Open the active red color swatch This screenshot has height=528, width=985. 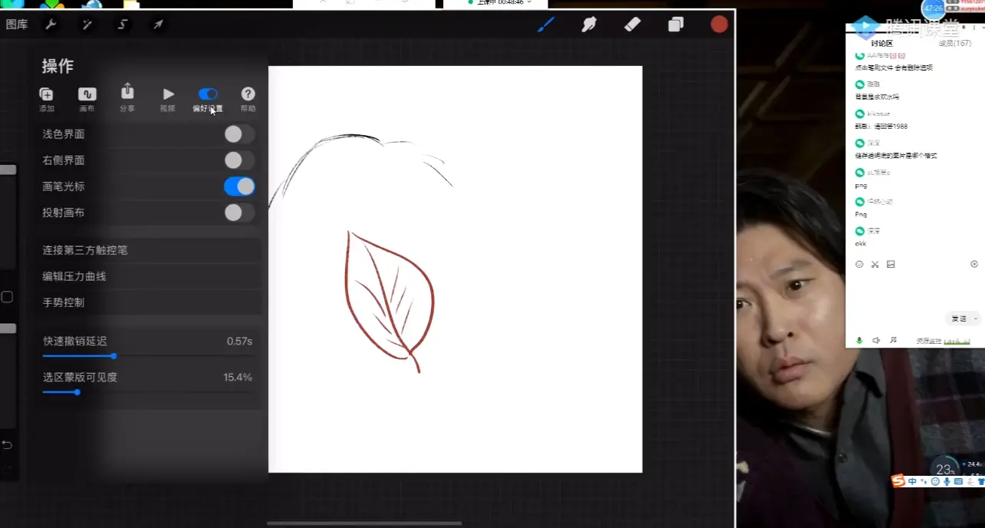coord(718,24)
